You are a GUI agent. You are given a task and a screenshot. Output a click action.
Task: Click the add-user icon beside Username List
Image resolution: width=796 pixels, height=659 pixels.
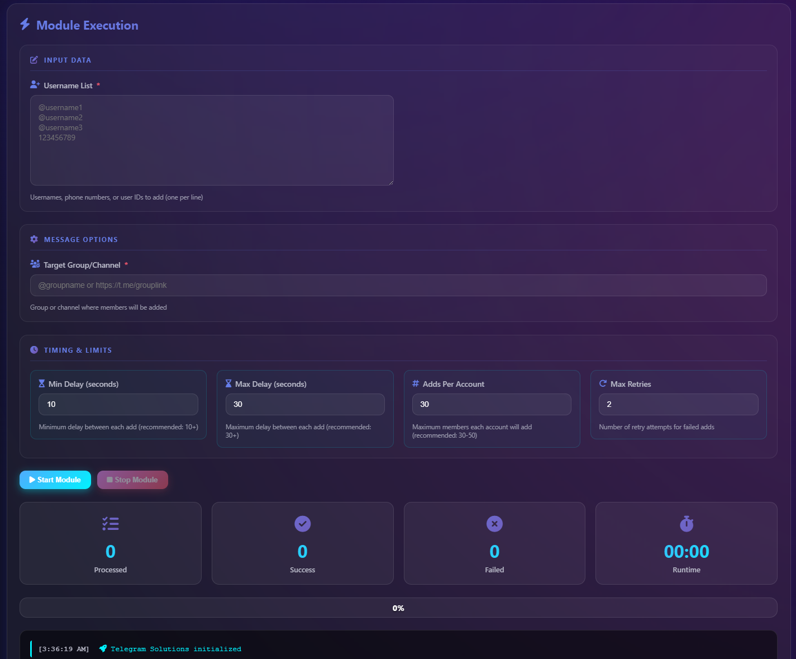click(x=35, y=84)
